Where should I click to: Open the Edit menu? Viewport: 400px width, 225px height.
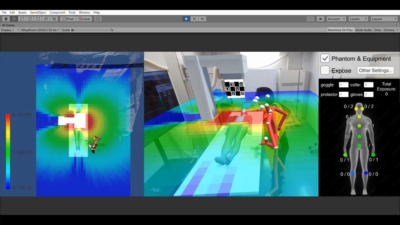(x=12, y=12)
